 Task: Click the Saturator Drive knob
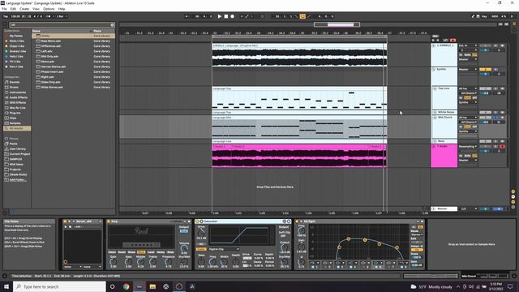[x=201, y=233]
